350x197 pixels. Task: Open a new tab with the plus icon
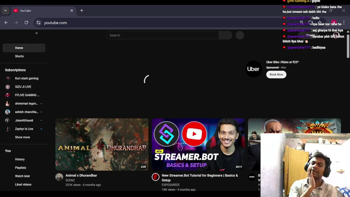[x=81, y=10]
